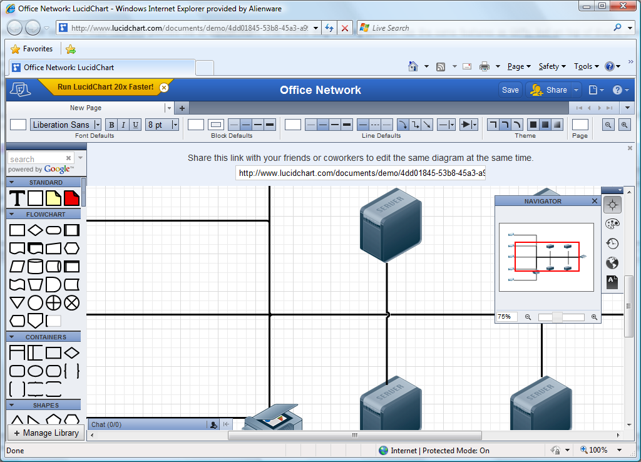Screen dimensions: 641x462
Task: Open the IE Safety menu
Action: click(552, 66)
